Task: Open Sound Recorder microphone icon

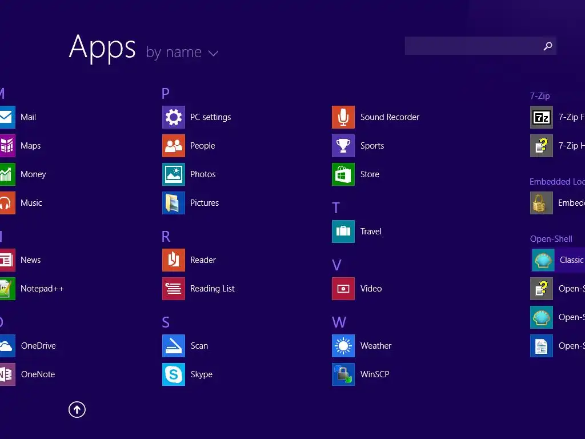Action: tap(343, 117)
